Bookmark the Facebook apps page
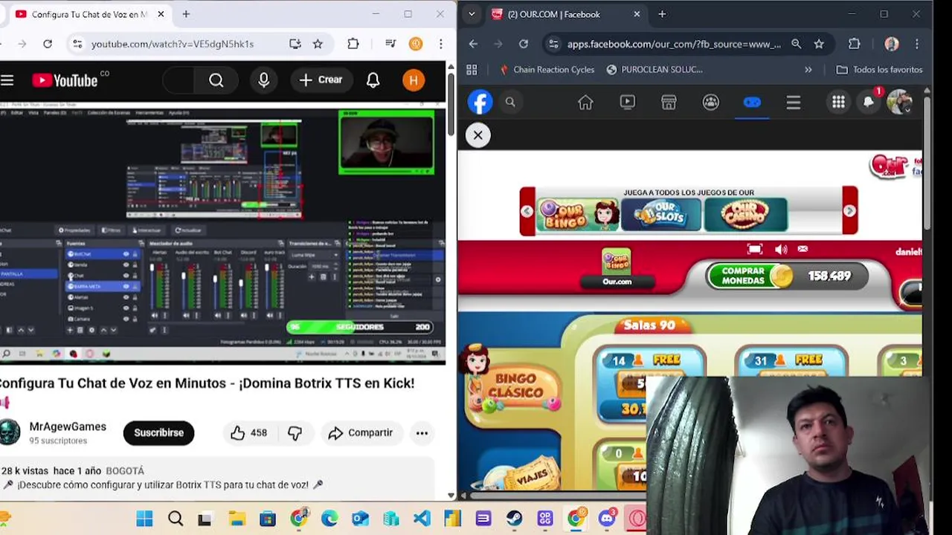The width and height of the screenshot is (952, 535). 819,44
